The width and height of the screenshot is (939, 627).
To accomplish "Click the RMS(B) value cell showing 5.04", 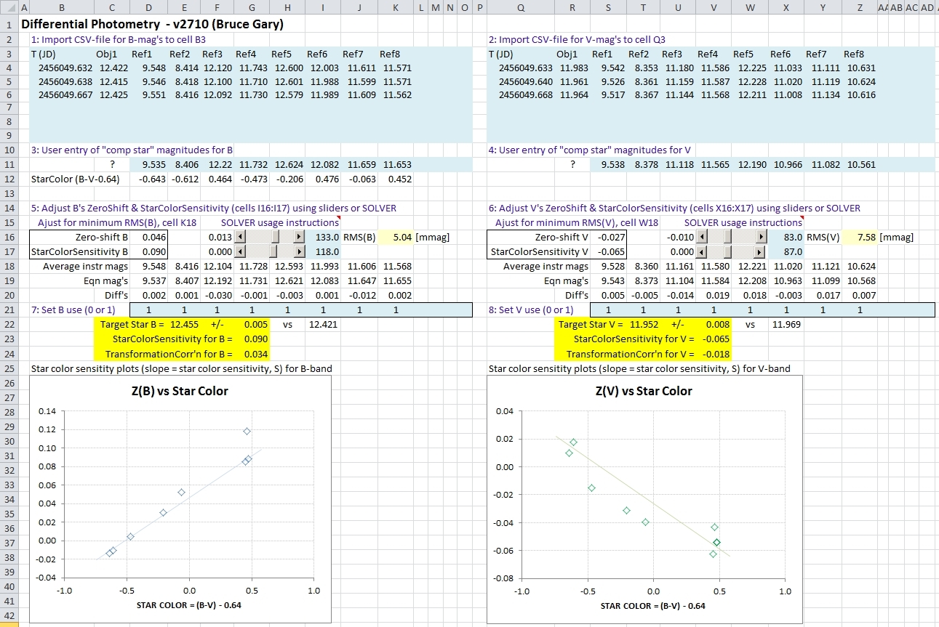I will [x=398, y=237].
